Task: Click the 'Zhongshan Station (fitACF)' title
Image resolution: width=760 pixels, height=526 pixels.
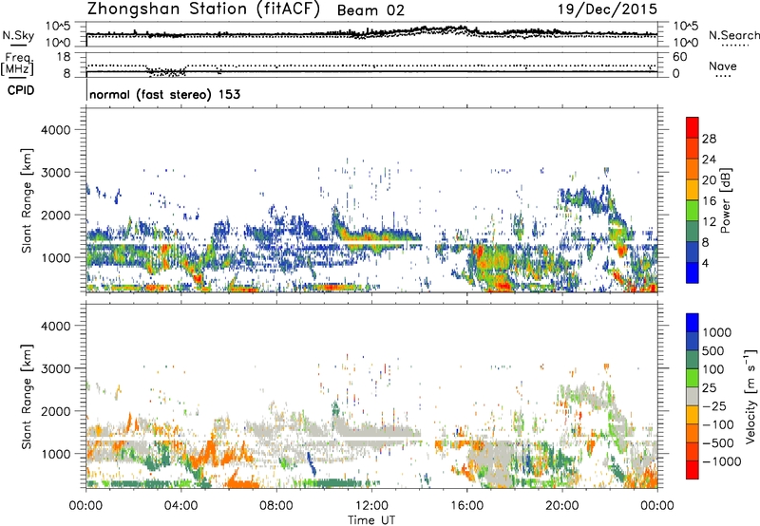Action: tap(203, 9)
